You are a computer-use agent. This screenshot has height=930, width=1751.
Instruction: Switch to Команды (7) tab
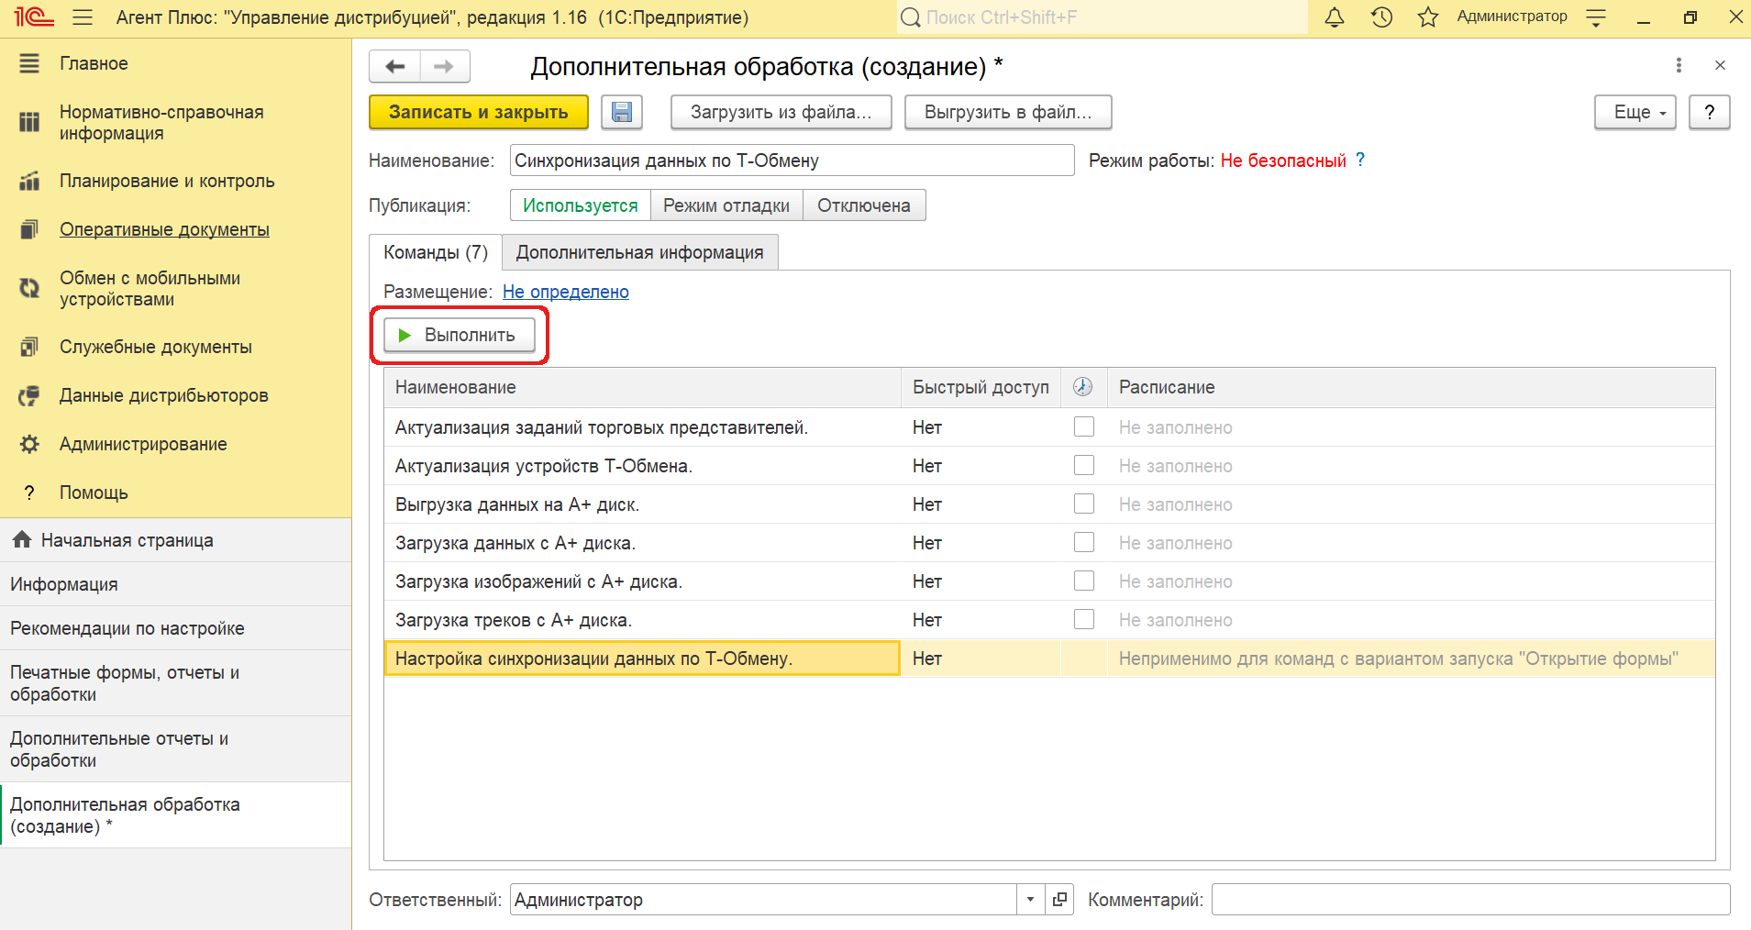(x=436, y=252)
